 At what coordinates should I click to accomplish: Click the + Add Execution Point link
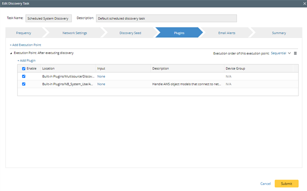(x=25, y=45)
